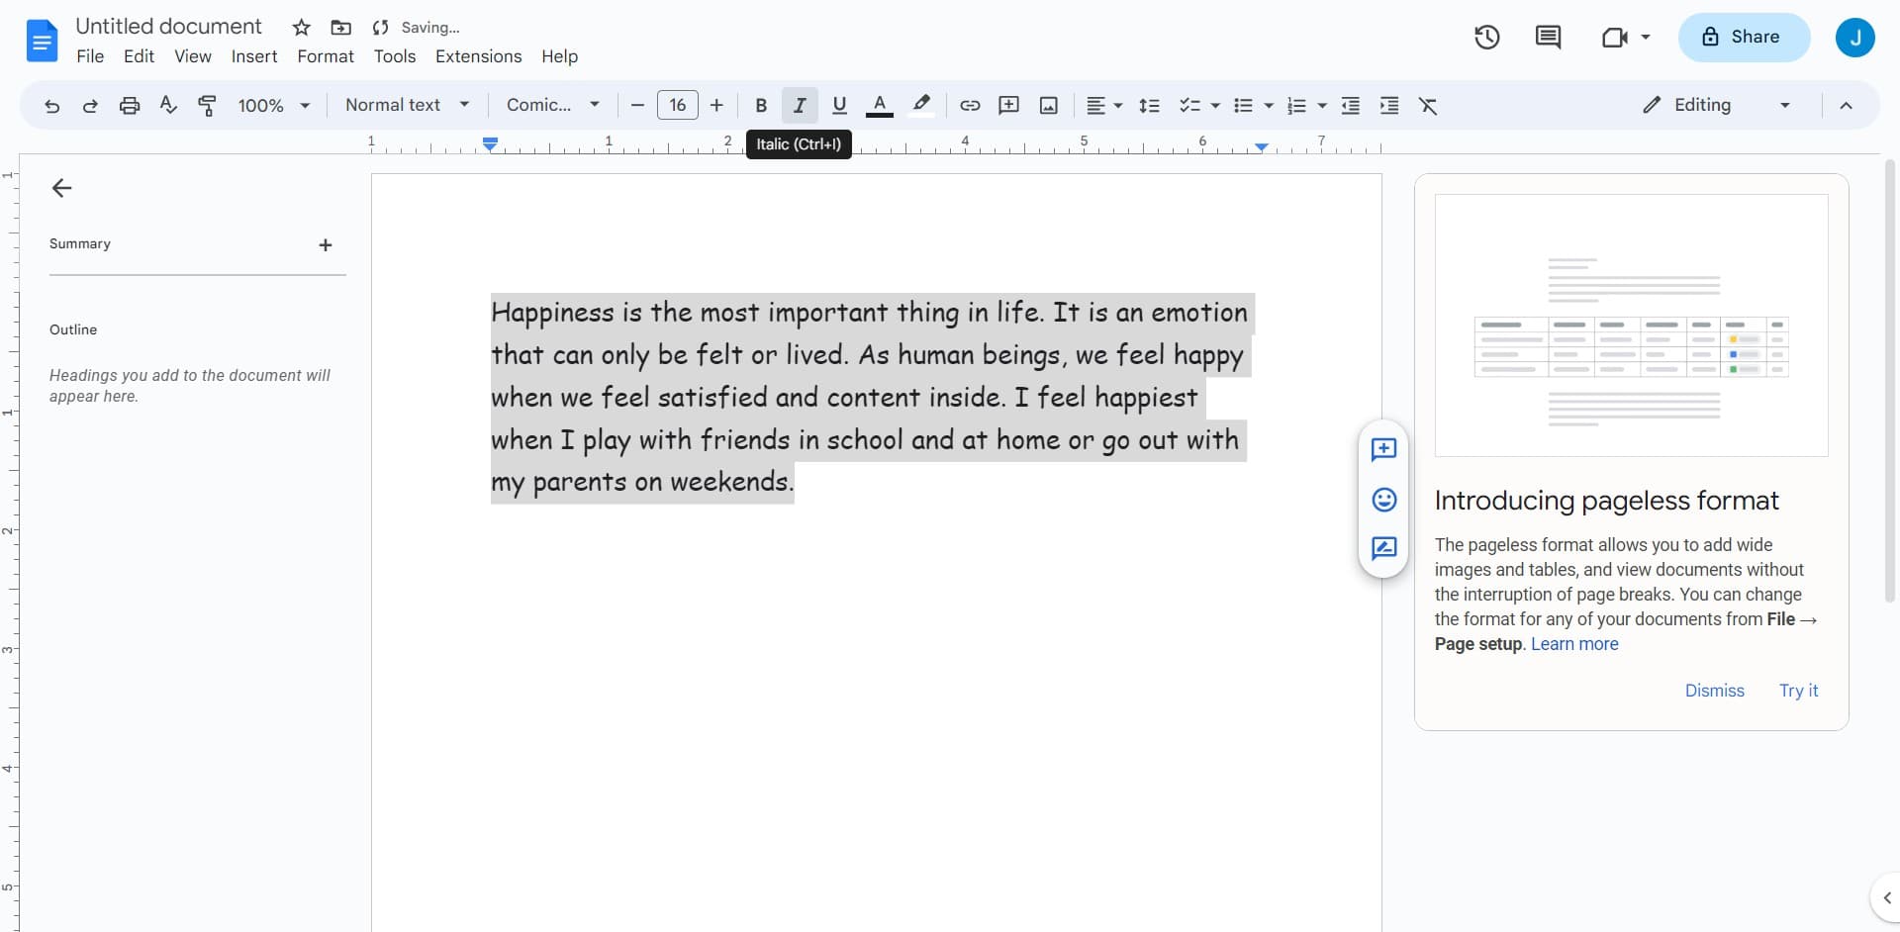
Task: Open the text color picker
Action: click(x=880, y=105)
